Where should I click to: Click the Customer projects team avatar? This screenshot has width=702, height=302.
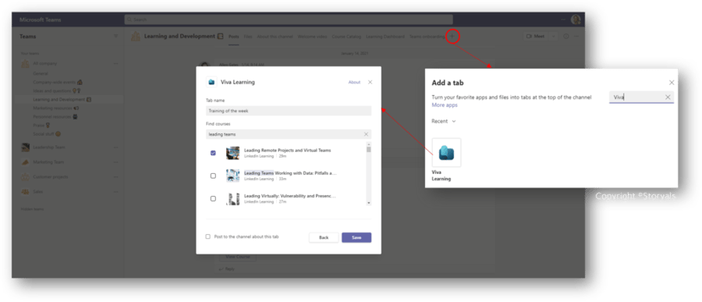[25, 177]
